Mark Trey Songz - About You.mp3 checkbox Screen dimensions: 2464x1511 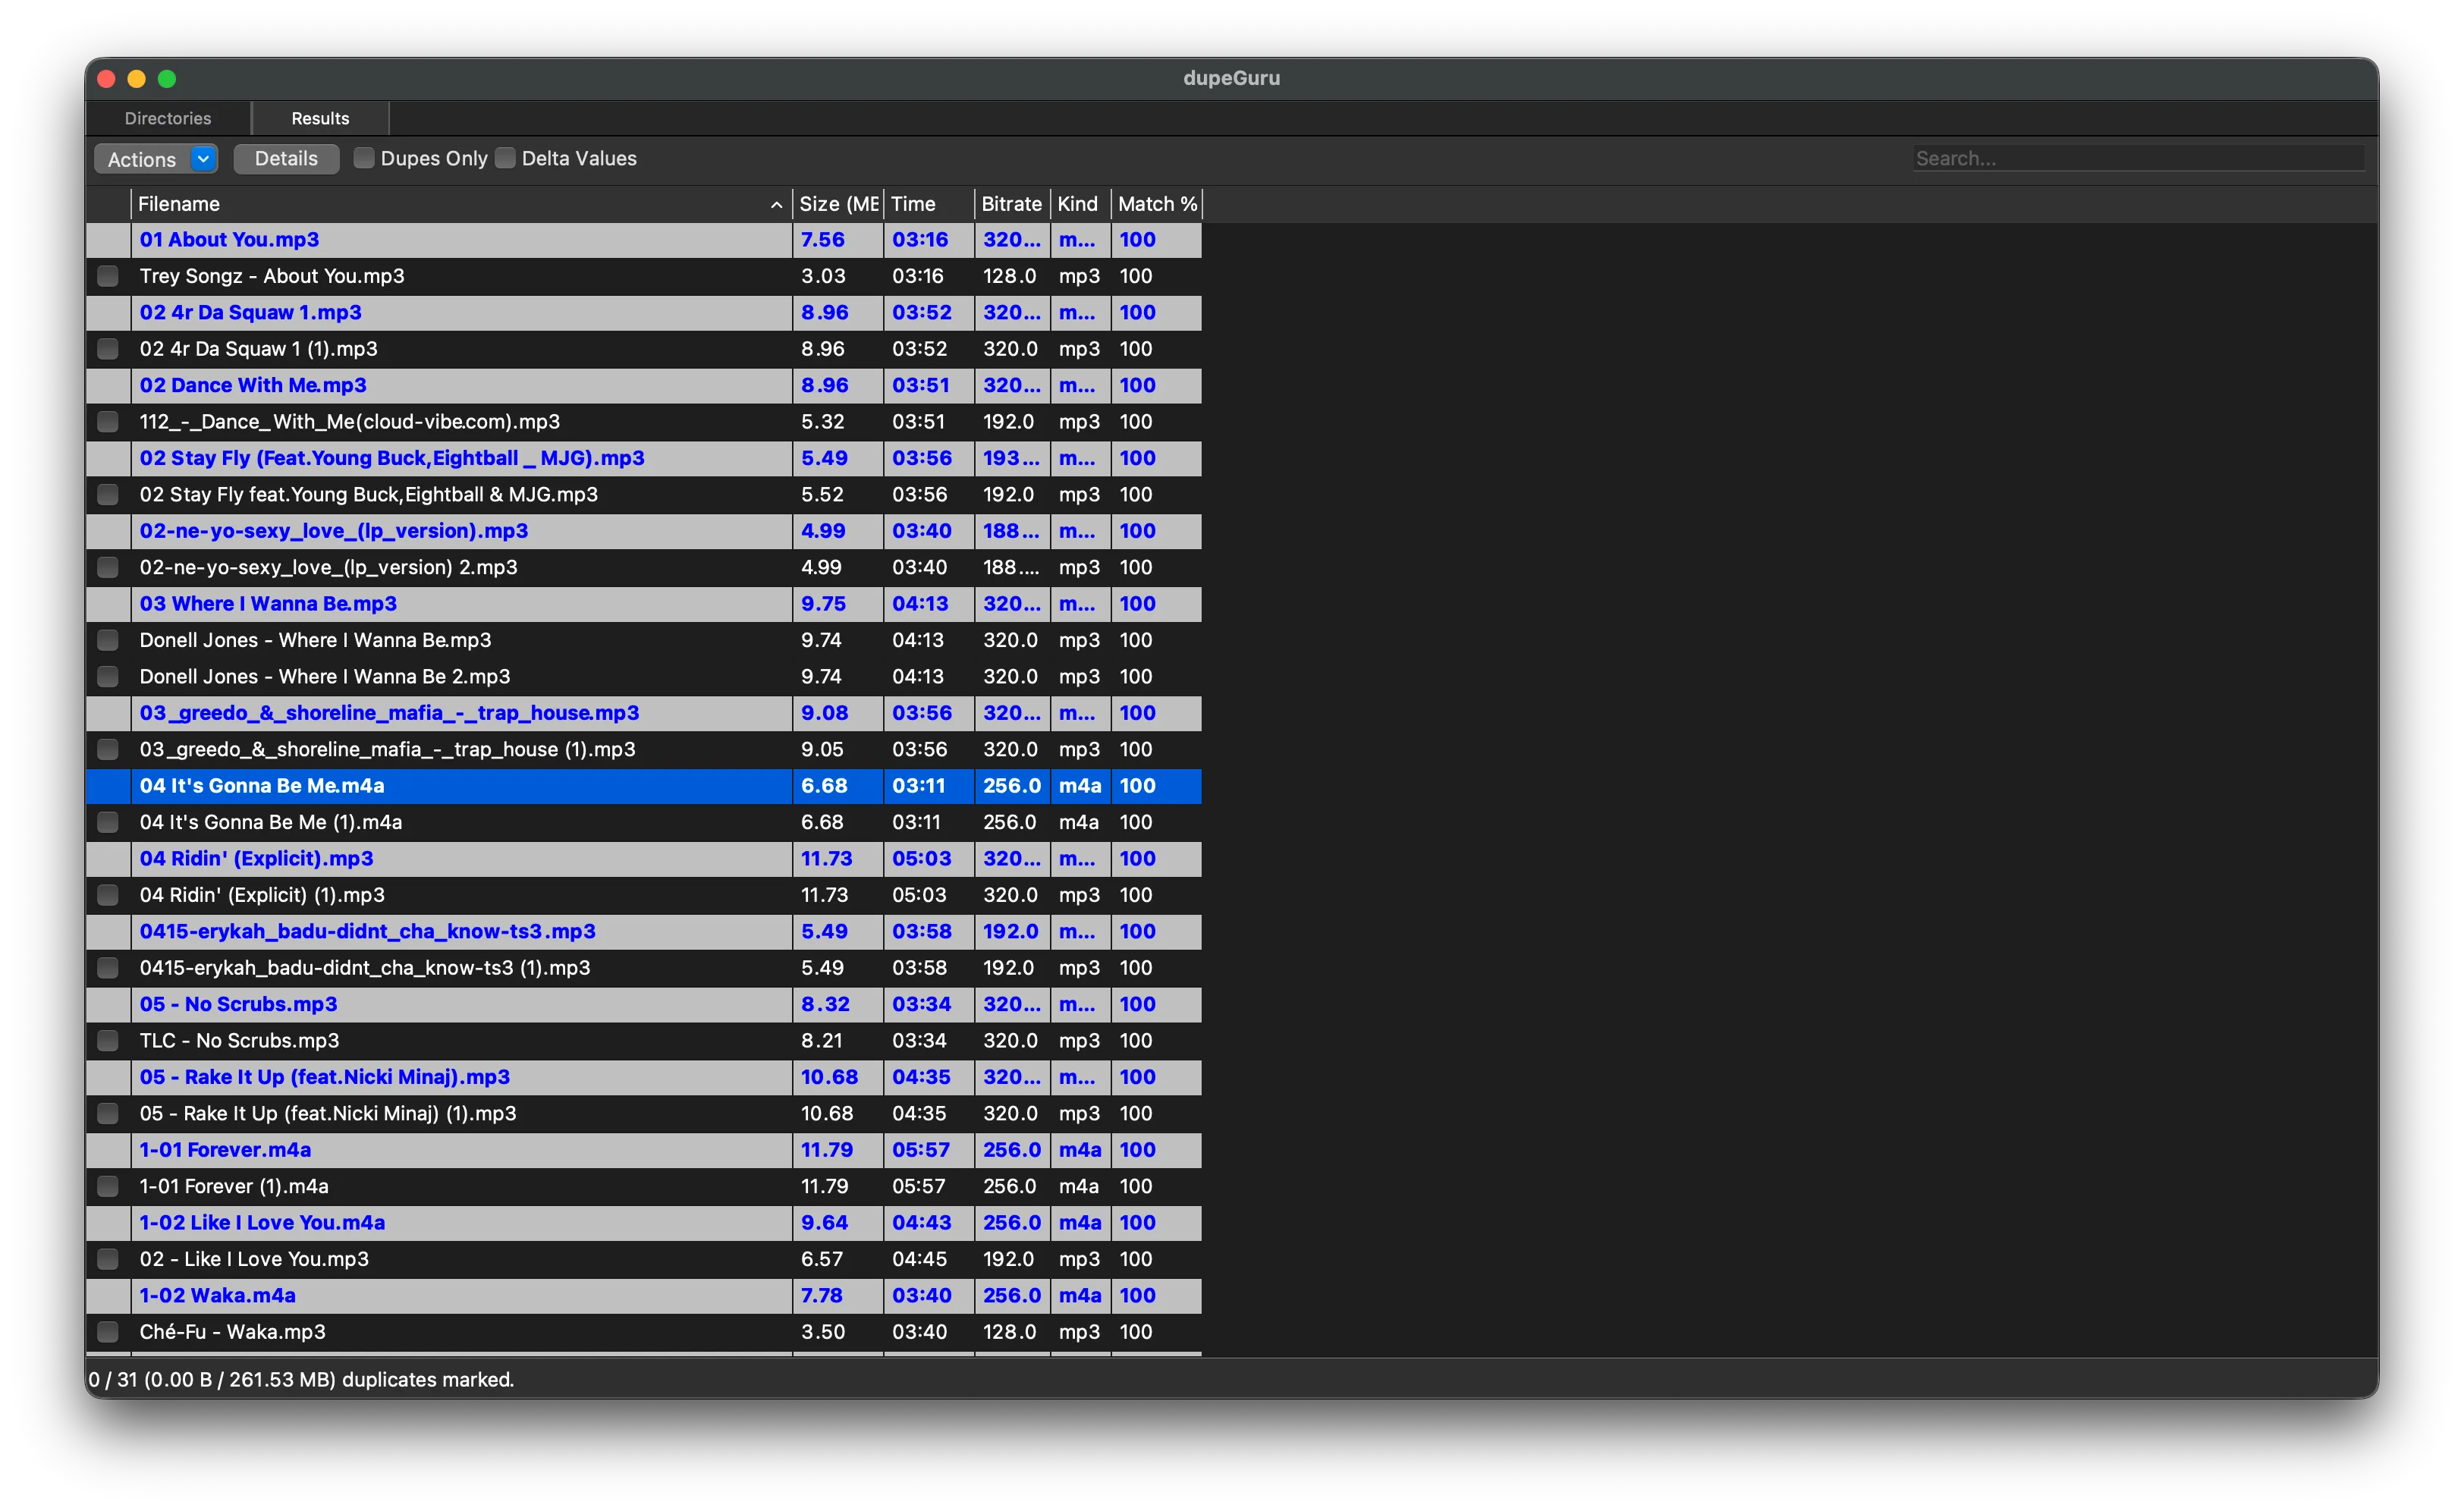[x=108, y=276]
